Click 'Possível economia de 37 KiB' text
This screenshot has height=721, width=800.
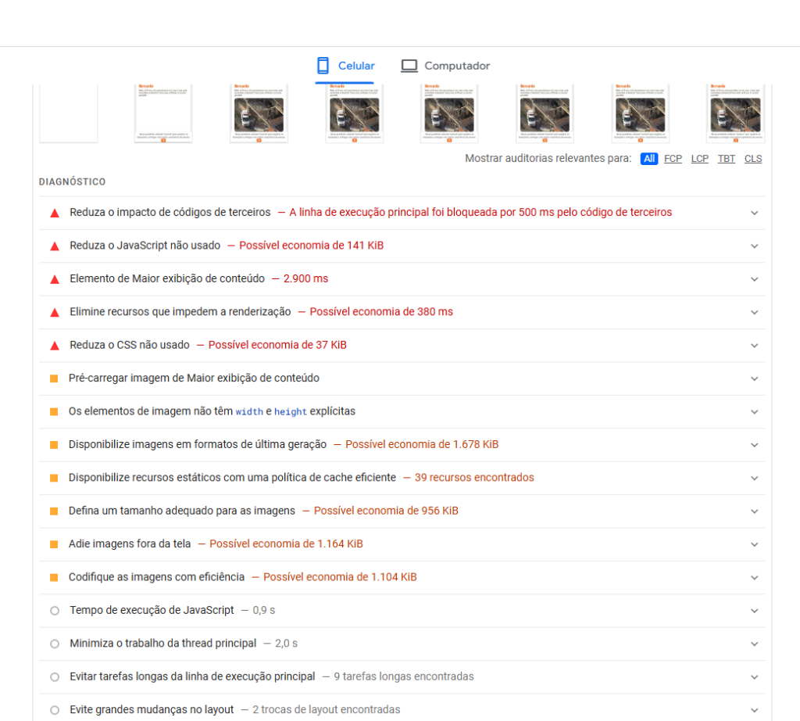(277, 345)
